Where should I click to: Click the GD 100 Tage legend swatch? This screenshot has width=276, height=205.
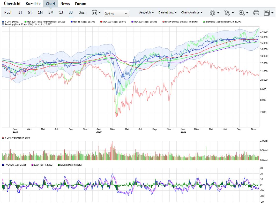pyautogui.click(x=101, y=22)
